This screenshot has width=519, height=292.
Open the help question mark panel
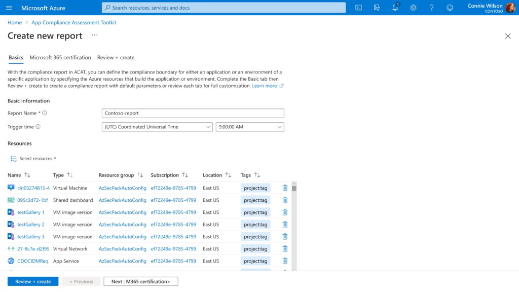pyautogui.click(x=431, y=8)
